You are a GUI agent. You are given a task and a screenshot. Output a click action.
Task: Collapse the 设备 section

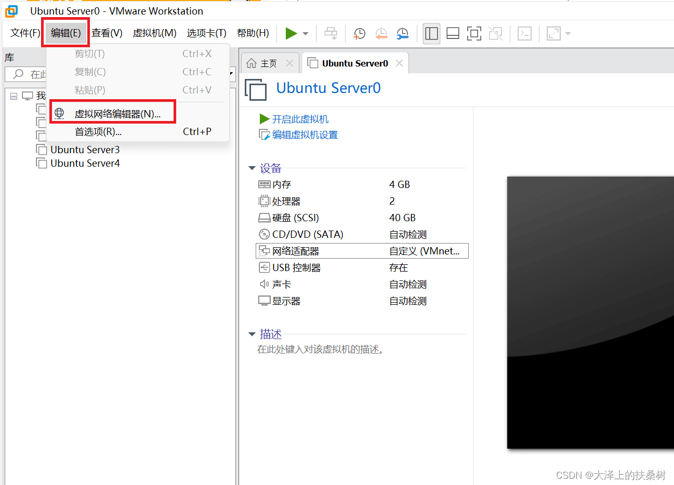tap(252, 168)
